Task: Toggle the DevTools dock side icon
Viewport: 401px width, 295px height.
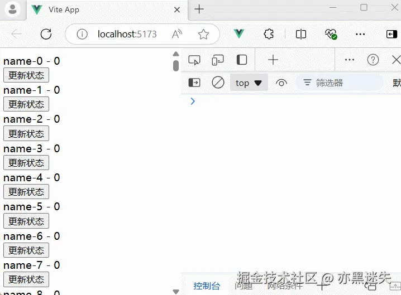Action: [x=242, y=60]
